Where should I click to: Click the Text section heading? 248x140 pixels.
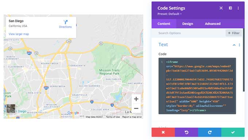coord(163,45)
